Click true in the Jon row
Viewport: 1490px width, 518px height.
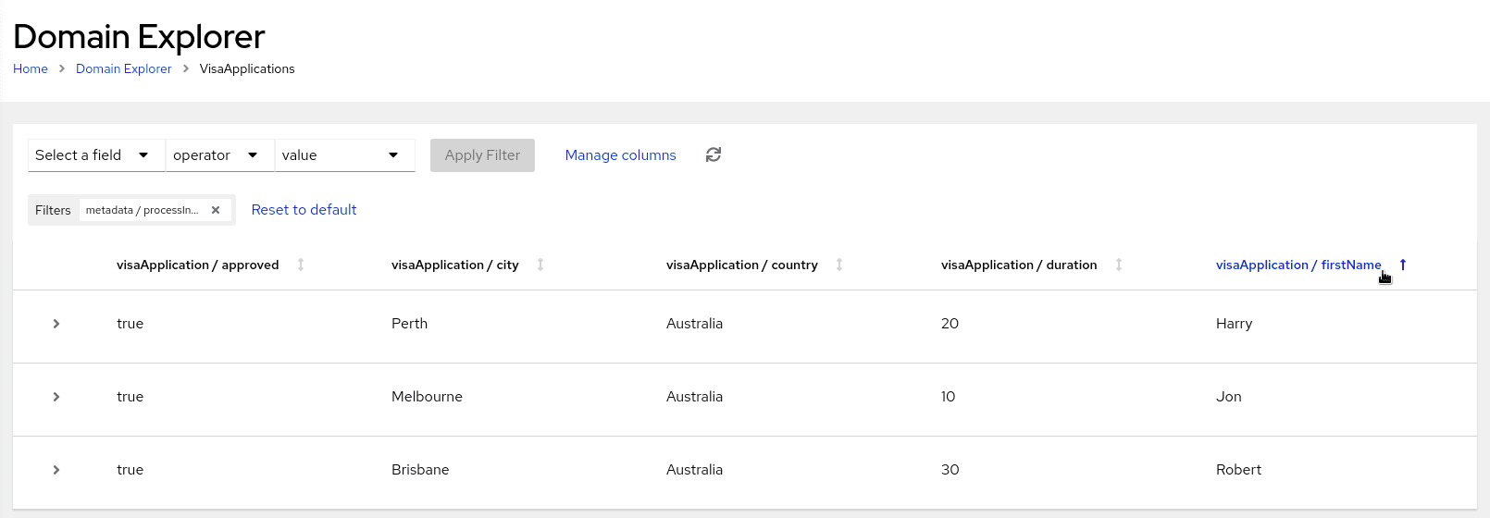click(x=130, y=397)
